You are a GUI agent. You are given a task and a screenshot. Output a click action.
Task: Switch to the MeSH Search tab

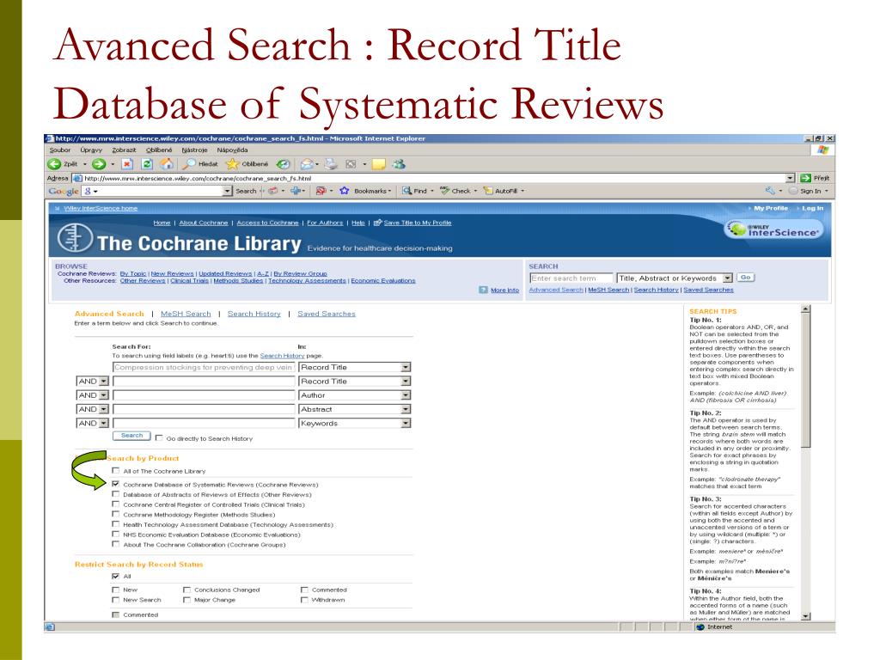(186, 314)
